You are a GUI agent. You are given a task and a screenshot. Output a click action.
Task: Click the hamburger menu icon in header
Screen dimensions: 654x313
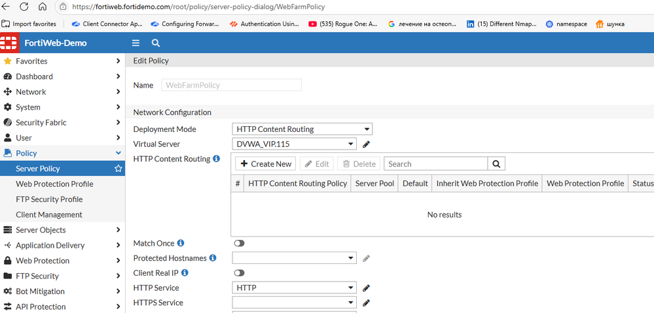click(136, 43)
